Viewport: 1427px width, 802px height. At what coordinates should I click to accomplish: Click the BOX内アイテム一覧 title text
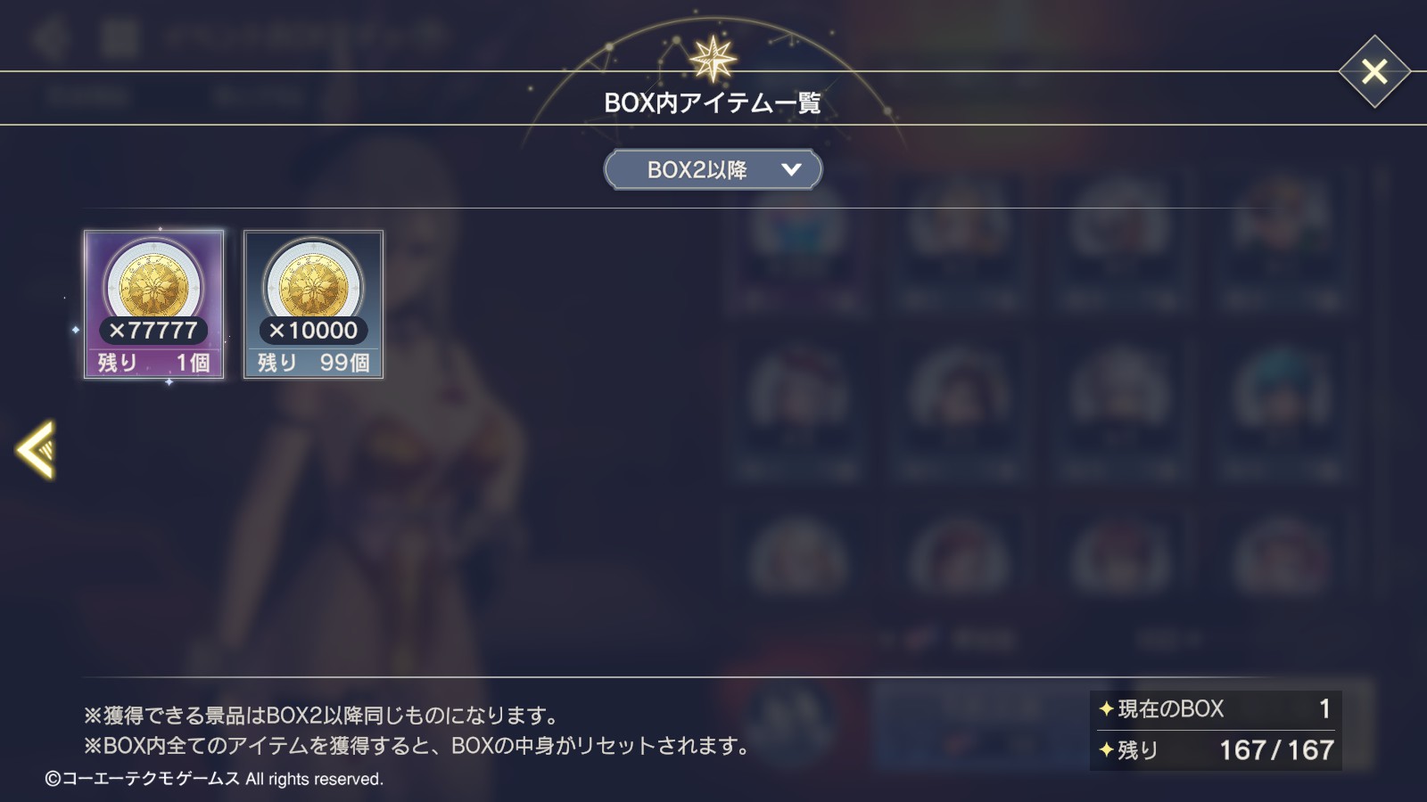(713, 103)
